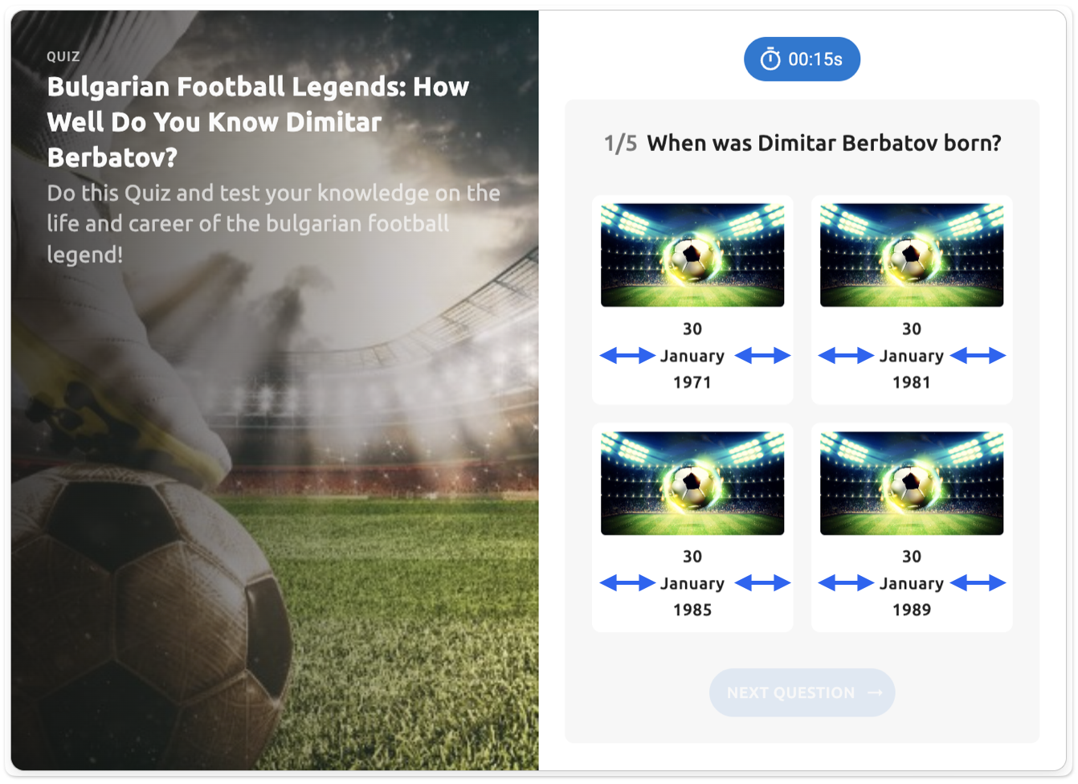This screenshot has height=784, width=1078.
Task: Click the blue arrow right of January 1981
Action: (x=978, y=356)
